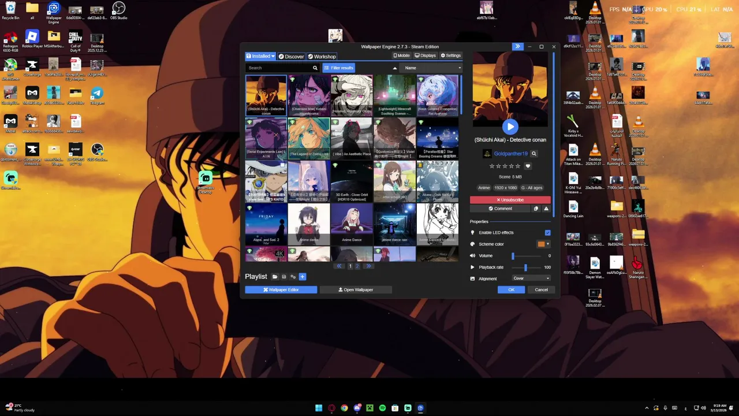Image resolution: width=739 pixels, height=416 pixels.
Task: Select Chainsaw Man Kobeni wallpaper thumbnail
Action: click(309, 95)
